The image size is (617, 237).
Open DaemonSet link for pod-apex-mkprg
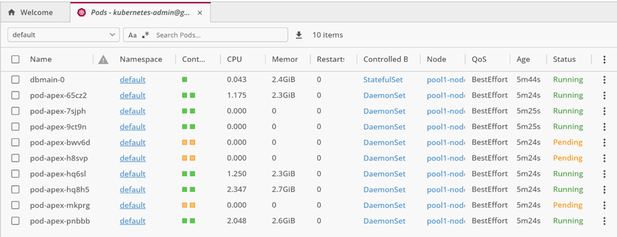(x=385, y=205)
